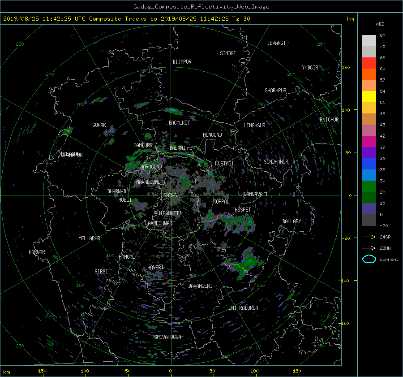Click the KUSTAGI city label

coord(224,164)
